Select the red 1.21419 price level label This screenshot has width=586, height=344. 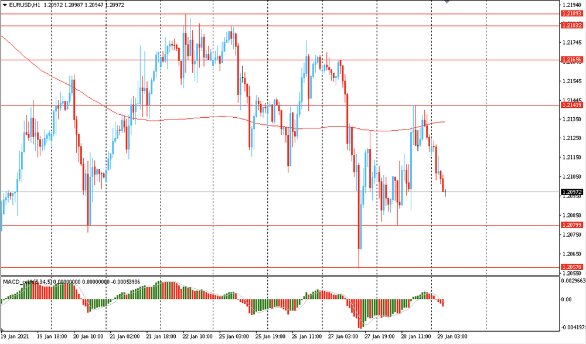click(x=572, y=105)
